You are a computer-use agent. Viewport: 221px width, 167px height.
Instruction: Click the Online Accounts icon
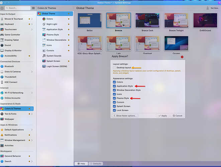[2, 98]
